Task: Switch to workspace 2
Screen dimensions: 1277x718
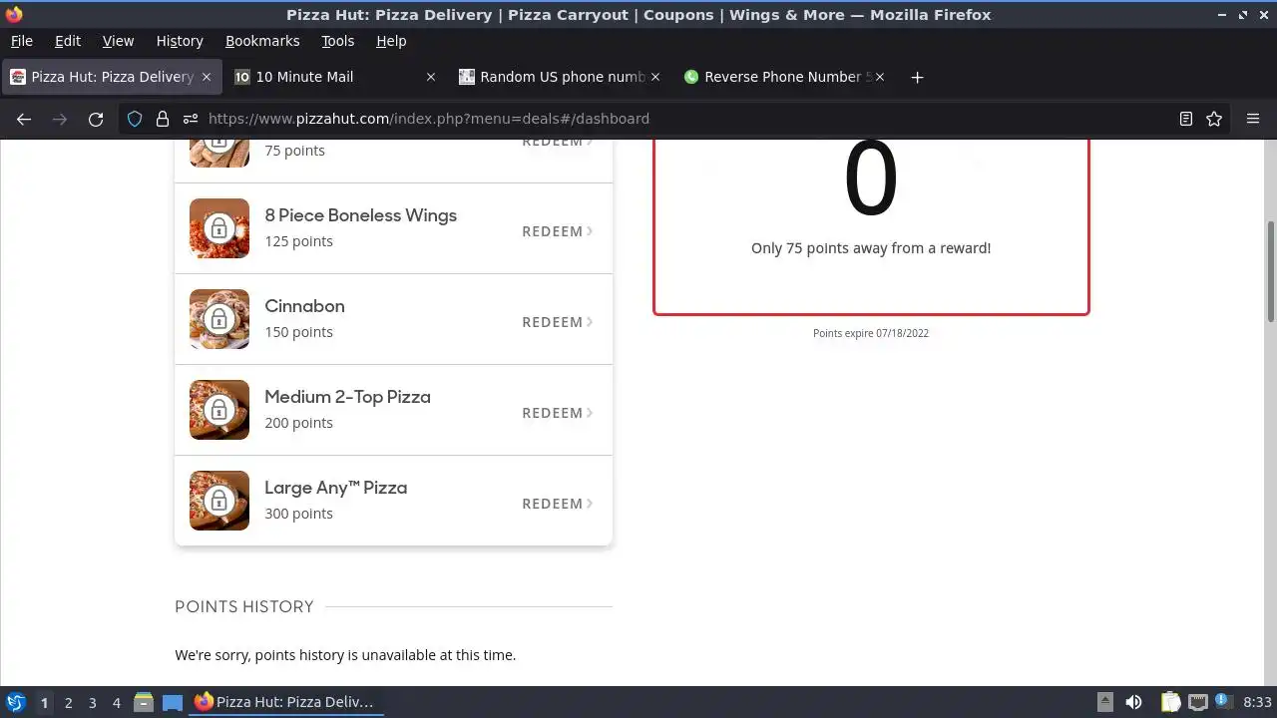Action: pos(68,702)
